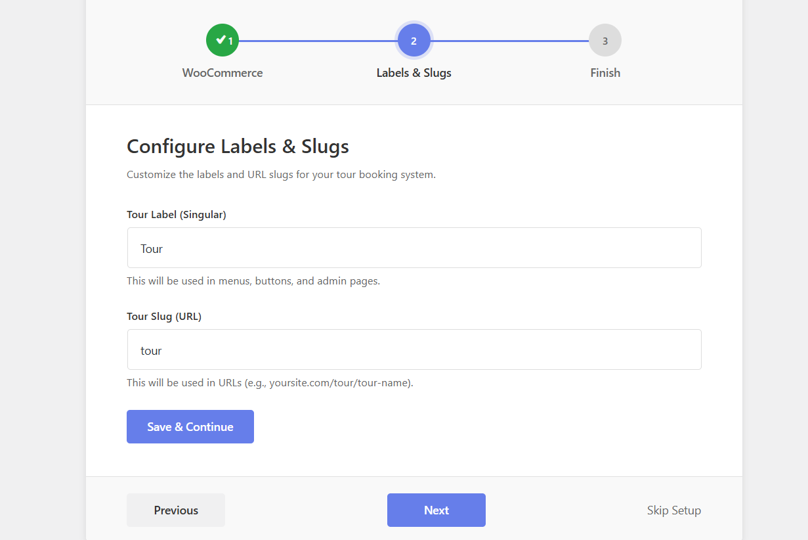Jump to the Finish step label

pyautogui.click(x=605, y=73)
